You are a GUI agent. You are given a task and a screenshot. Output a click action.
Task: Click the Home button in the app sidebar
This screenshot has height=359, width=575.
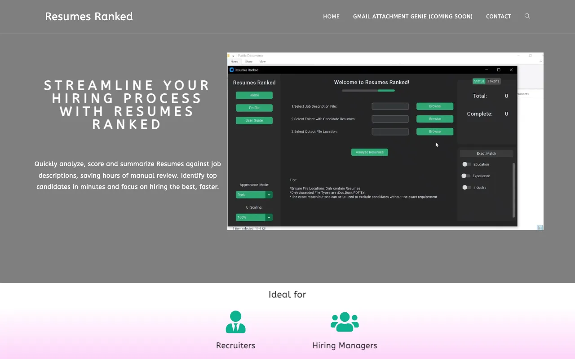click(x=254, y=95)
